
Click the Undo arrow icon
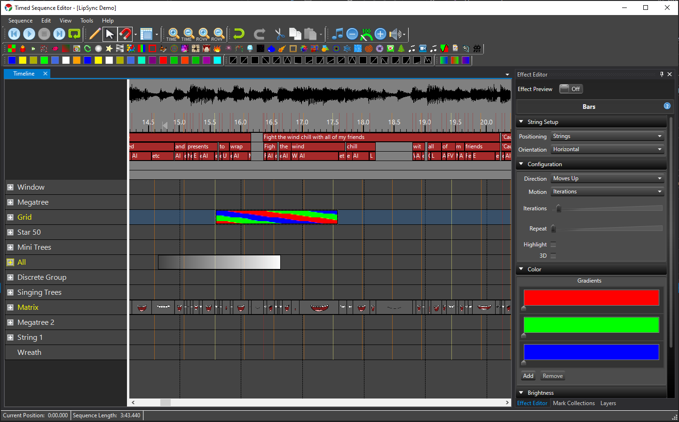pos(239,34)
